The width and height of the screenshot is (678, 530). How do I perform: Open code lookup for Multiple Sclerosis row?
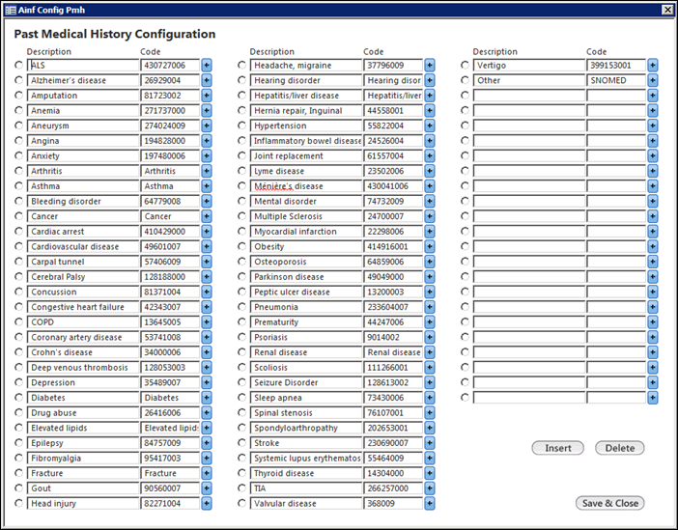tap(430, 216)
